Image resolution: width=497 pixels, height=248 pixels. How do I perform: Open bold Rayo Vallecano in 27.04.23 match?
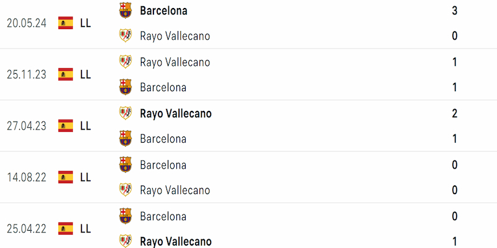176,113
